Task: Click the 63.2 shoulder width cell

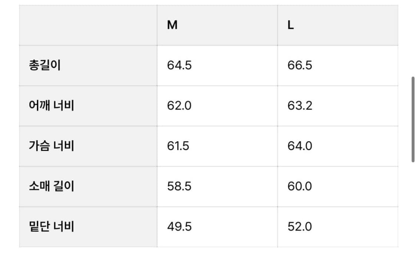Action: click(300, 106)
